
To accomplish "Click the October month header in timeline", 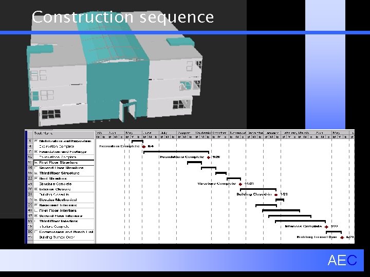I will click(220, 133).
